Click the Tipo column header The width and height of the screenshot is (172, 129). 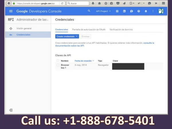[100, 61]
